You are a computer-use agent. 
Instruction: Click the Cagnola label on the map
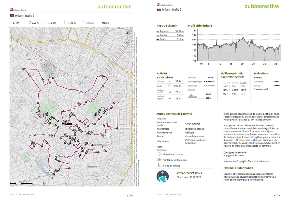click(28, 59)
